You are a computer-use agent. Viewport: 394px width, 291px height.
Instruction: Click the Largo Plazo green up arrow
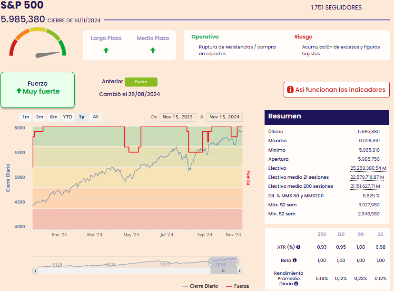[106, 50]
